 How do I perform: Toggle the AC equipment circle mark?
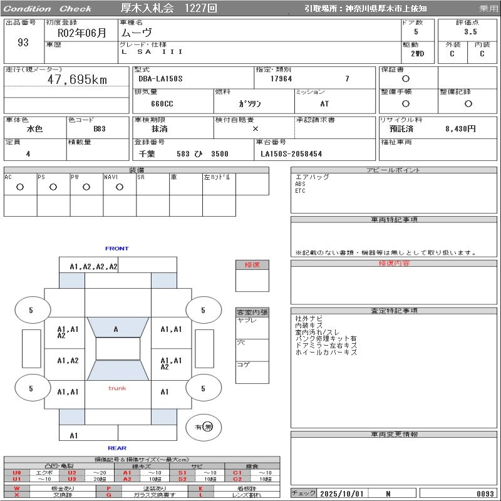click(20, 187)
